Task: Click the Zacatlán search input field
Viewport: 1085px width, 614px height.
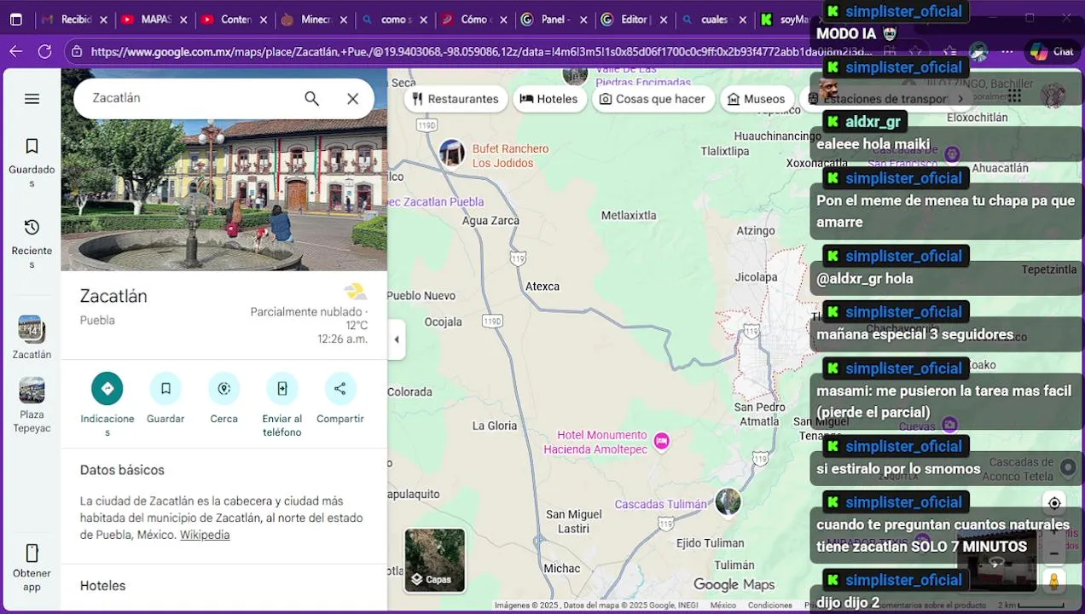Action: coord(188,98)
